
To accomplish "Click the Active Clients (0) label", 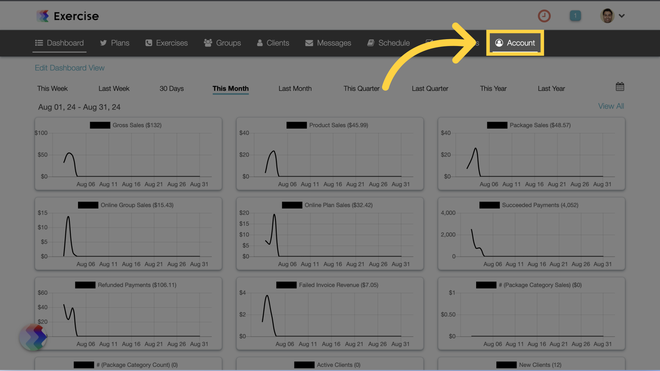I will [x=339, y=365].
